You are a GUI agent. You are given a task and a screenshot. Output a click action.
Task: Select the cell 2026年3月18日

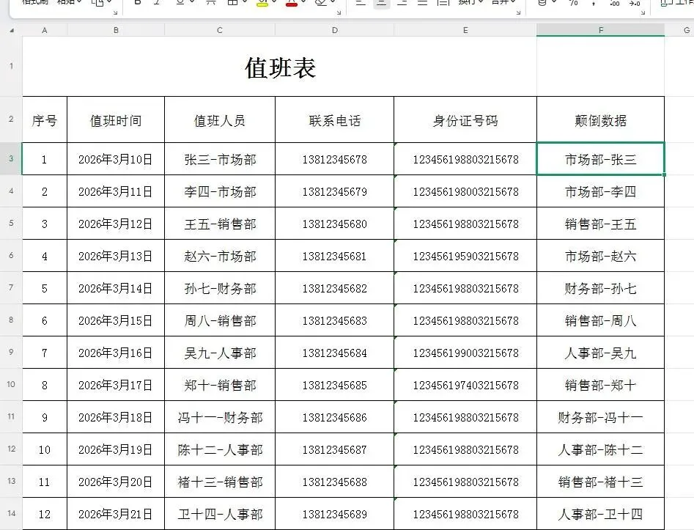(x=116, y=417)
